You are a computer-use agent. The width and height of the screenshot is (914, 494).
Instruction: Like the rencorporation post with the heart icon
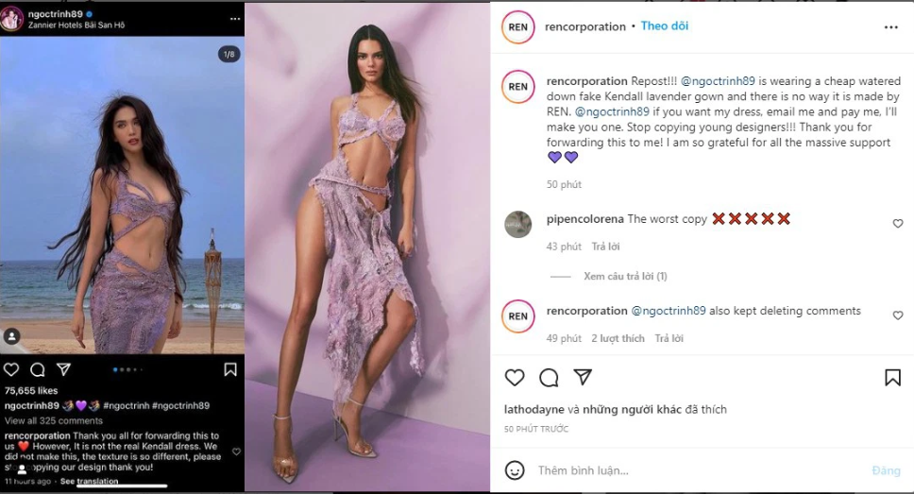514,378
